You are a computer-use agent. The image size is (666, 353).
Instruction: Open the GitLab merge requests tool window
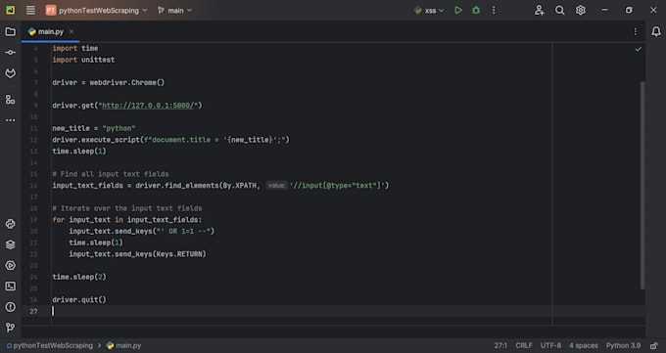[x=10, y=73]
